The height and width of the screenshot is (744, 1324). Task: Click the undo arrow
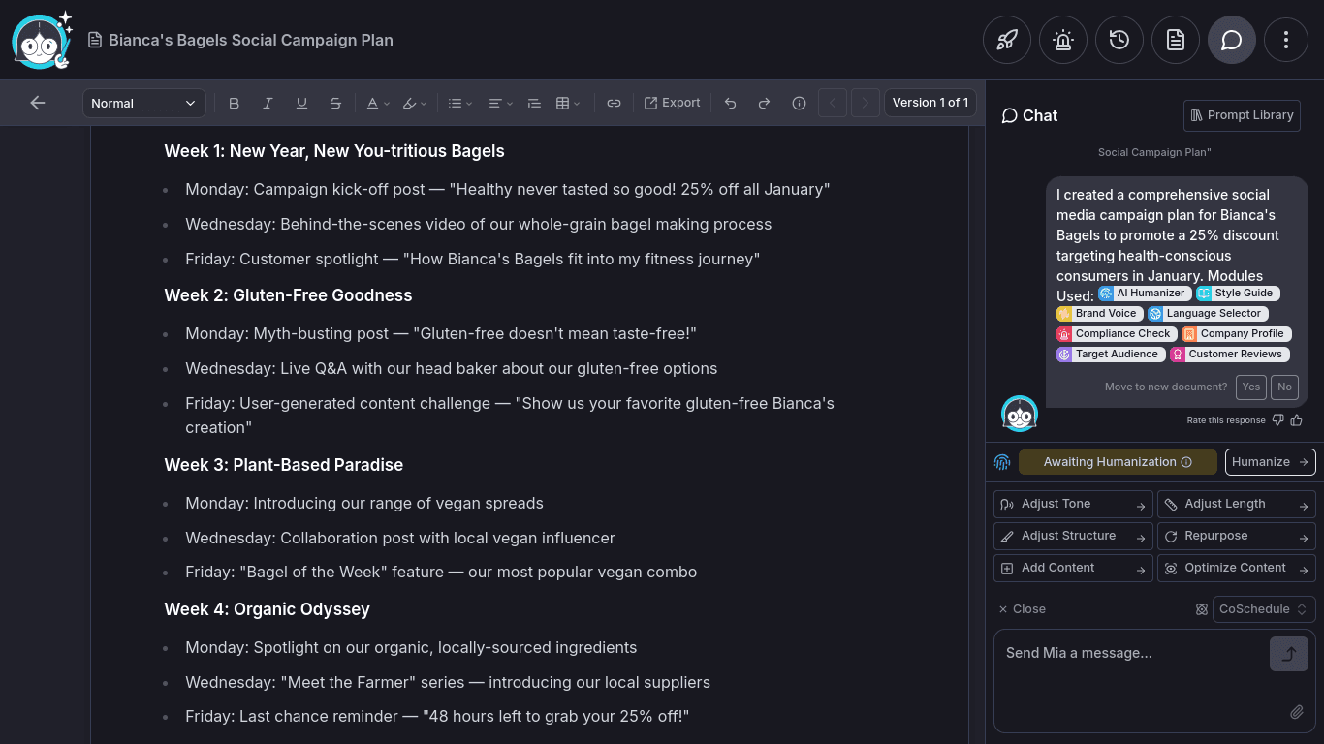(x=730, y=103)
